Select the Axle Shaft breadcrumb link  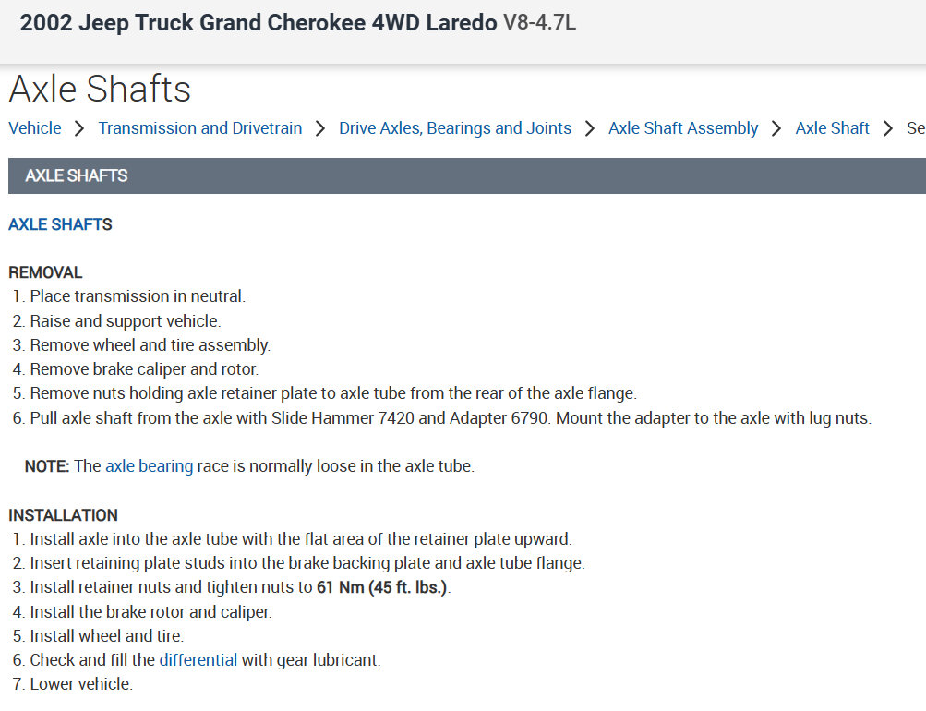[x=832, y=128]
